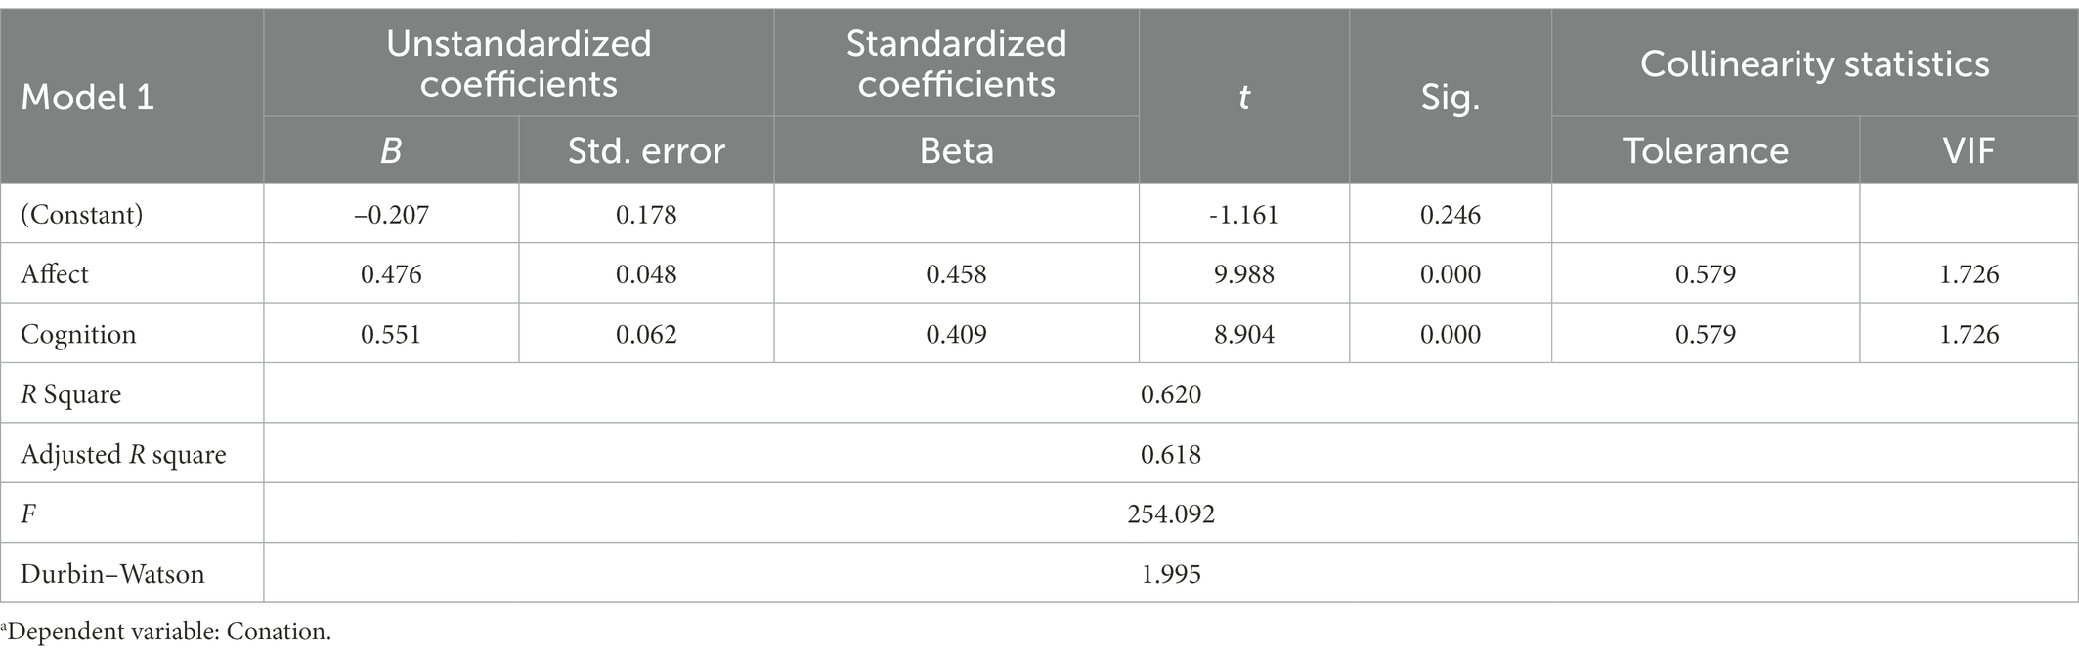Image resolution: width=2079 pixels, height=657 pixels.
Task: Click the Affect row label
Action: (55, 273)
